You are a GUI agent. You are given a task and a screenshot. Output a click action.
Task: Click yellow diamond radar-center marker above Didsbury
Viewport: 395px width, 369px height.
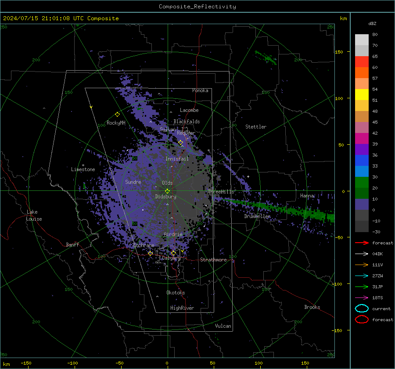pyautogui.click(x=168, y=191)
